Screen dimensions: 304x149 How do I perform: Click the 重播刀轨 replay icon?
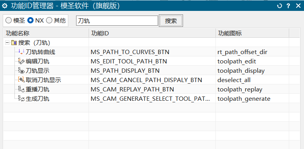coord(21,89)
